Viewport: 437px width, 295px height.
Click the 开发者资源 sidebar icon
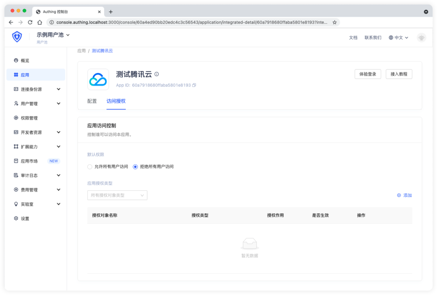(x=16, y=132)
